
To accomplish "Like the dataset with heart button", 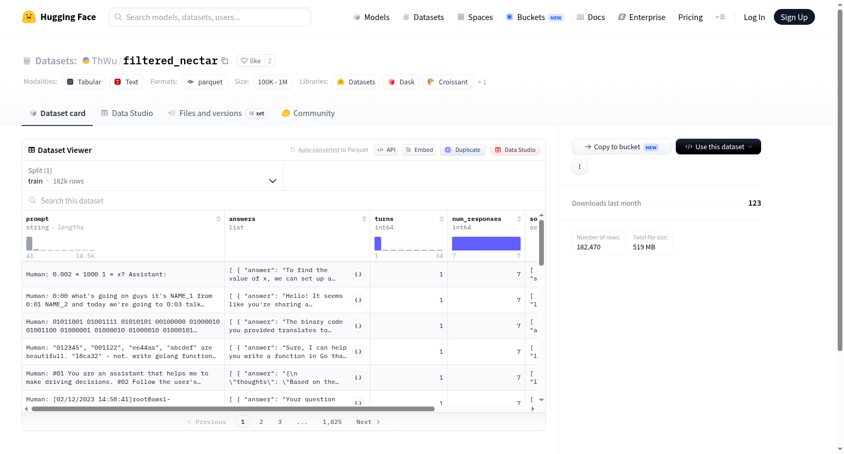I will pyautogui.click(x=251, y=61).
